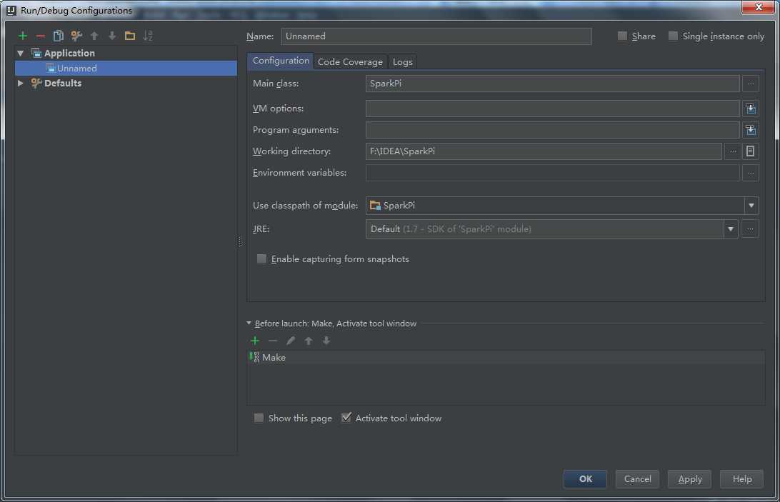Edit Environment variables via the ellipsis button
The height and width of the screenshot is (502, 780).
coord(751,173)
